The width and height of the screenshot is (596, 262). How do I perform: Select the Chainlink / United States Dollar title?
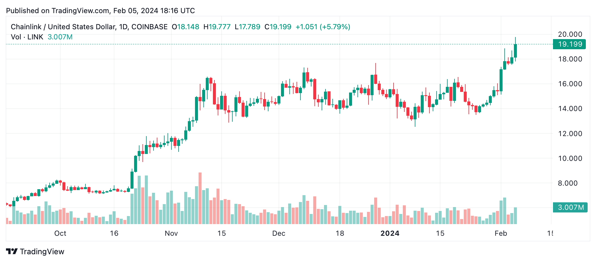click(x=63, y=27)
